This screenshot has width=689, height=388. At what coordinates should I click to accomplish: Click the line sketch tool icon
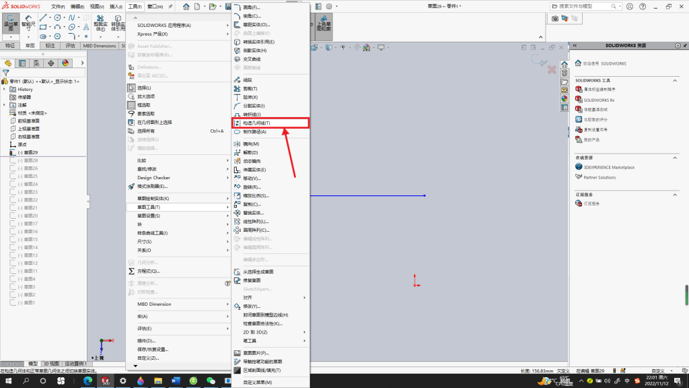(42, 18)
